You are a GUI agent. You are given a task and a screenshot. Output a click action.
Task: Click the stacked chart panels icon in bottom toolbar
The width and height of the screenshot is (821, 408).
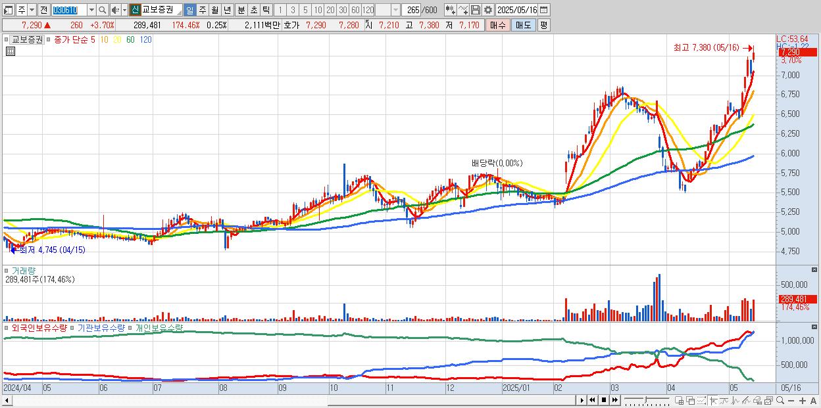pos(768,400)
